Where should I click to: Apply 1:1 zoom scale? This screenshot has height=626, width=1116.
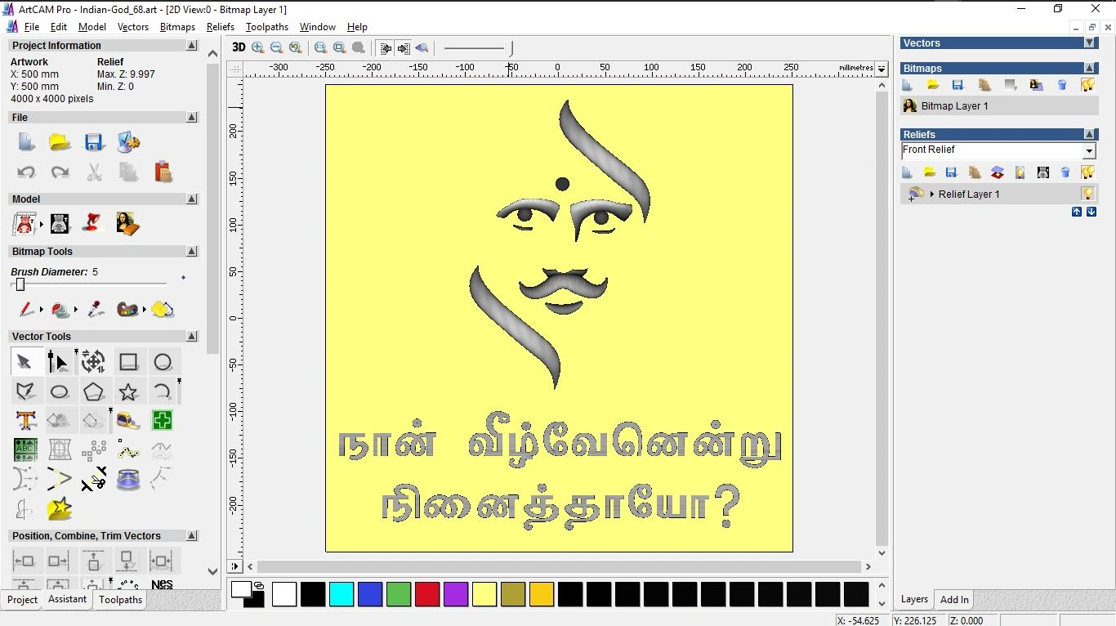click(x=319, y=47)
